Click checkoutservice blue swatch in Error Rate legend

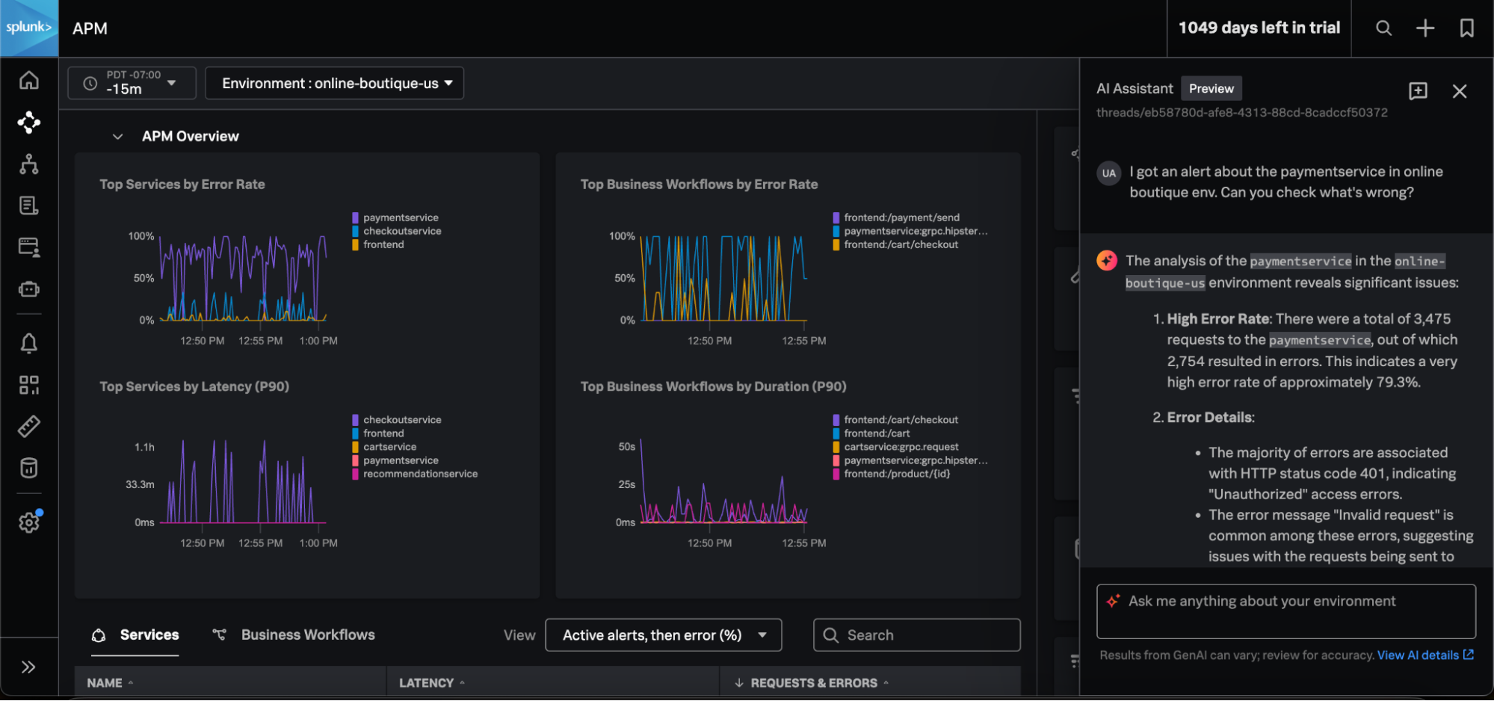tap(356, 231)
